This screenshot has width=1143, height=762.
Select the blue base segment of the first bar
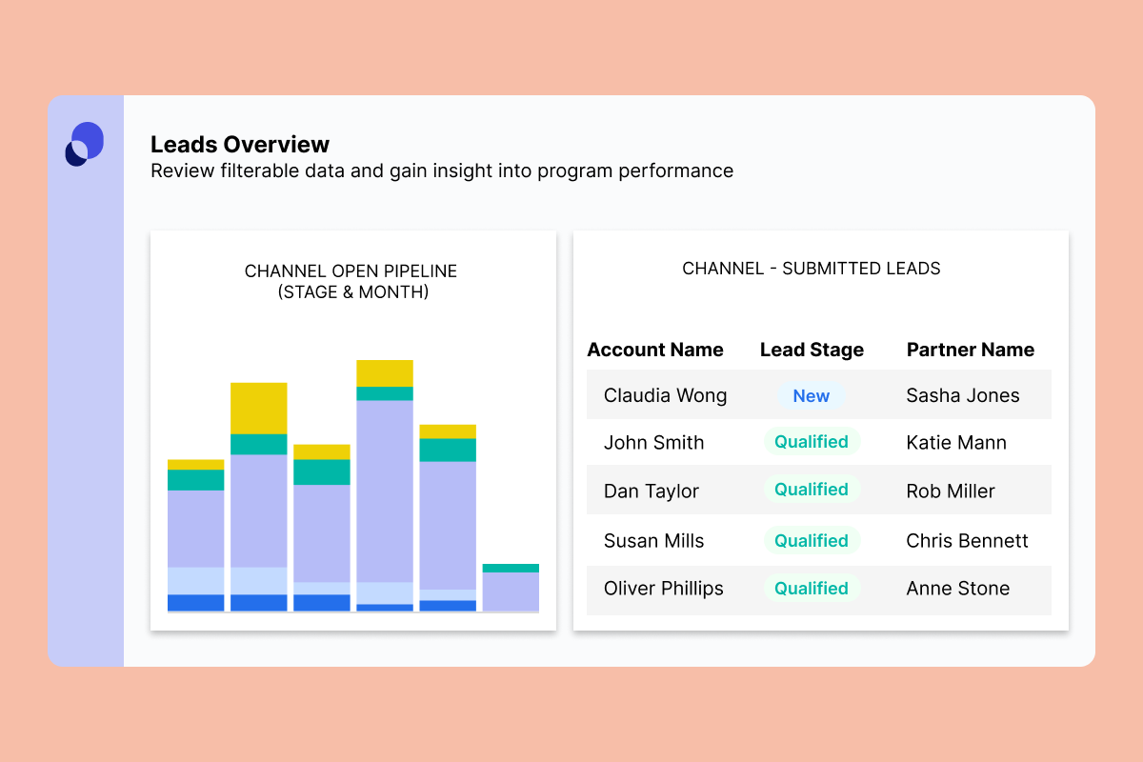(x=195, y=600)
